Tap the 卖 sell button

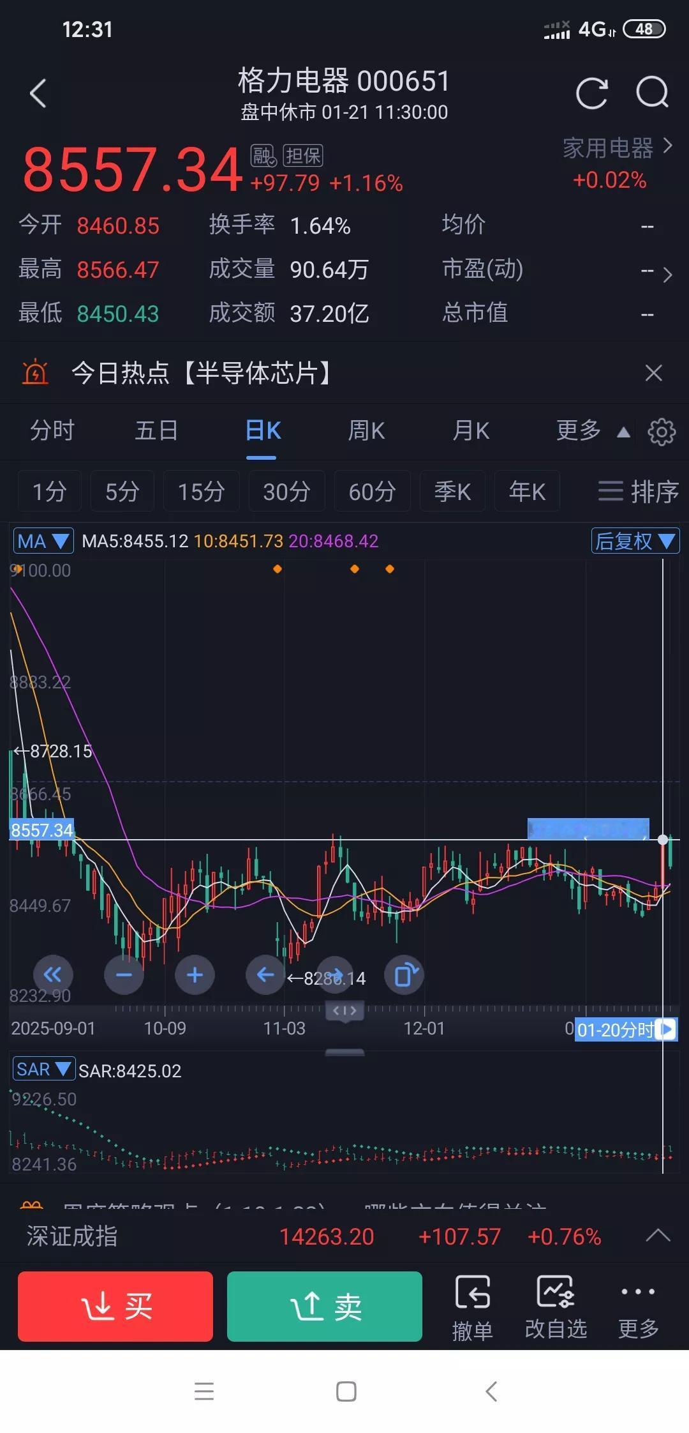click(x=325, y=1306)
